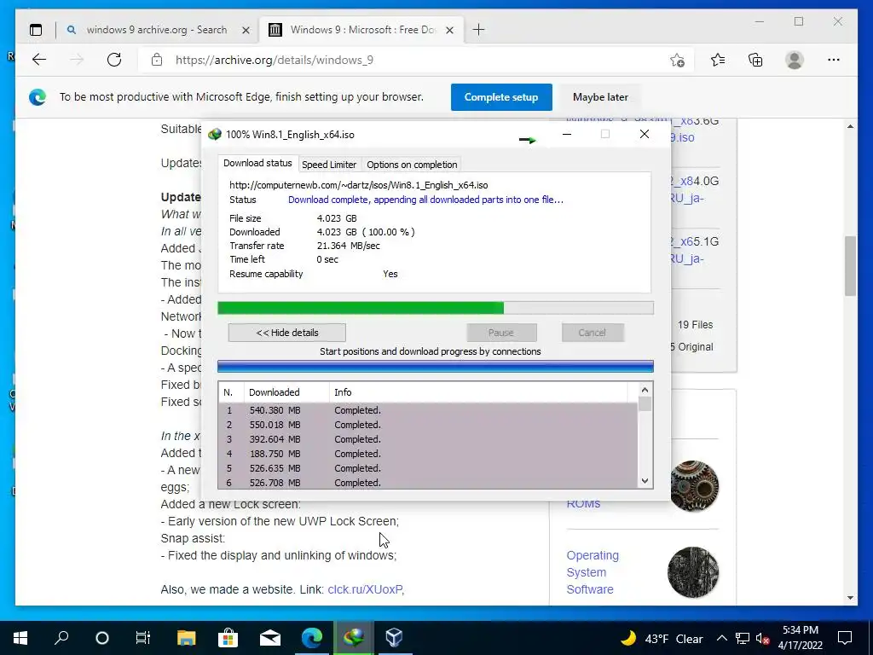This screenshot has height=655, width=873.
Task: Open the Operating System Software link
Action: click(593, 572)
